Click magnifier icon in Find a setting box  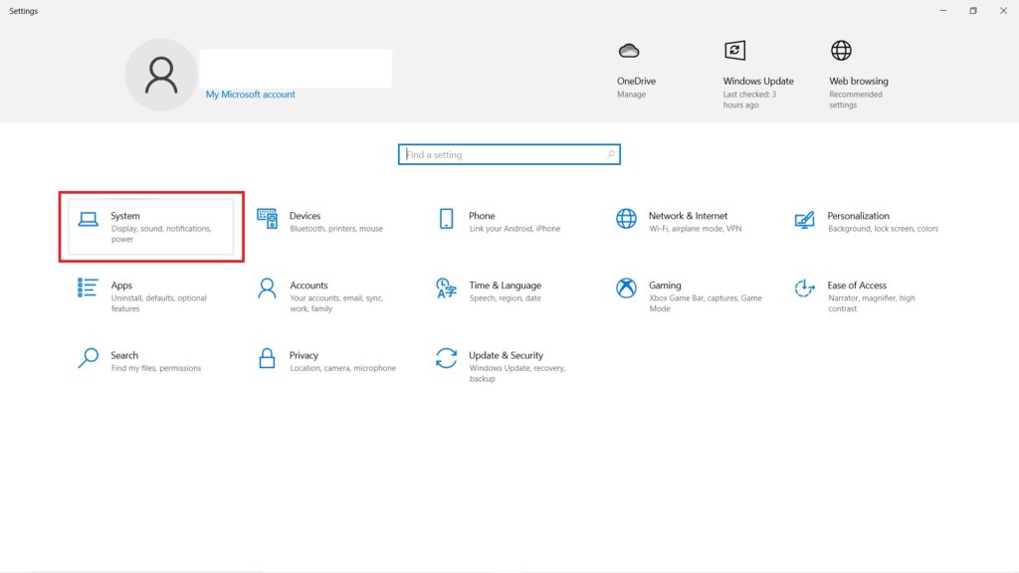[611, 154]
